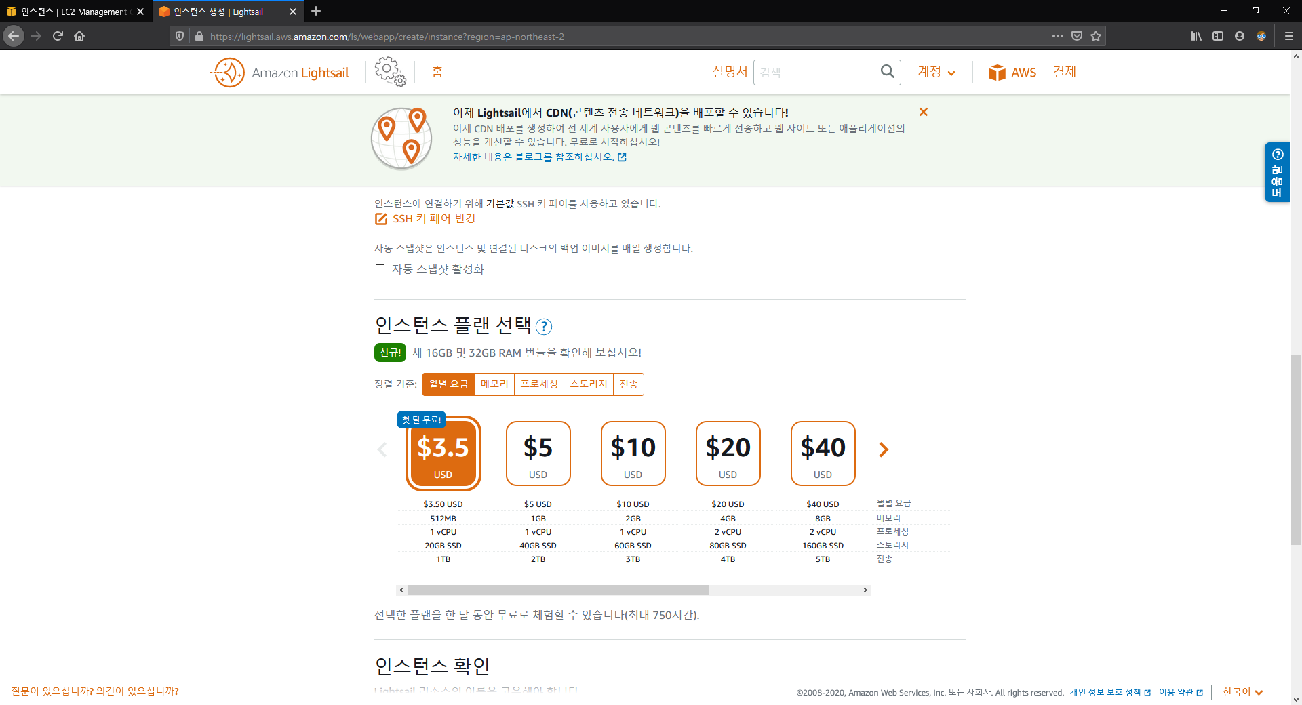Open a new browser tab

pyautogui.click(x=316, y=11)
